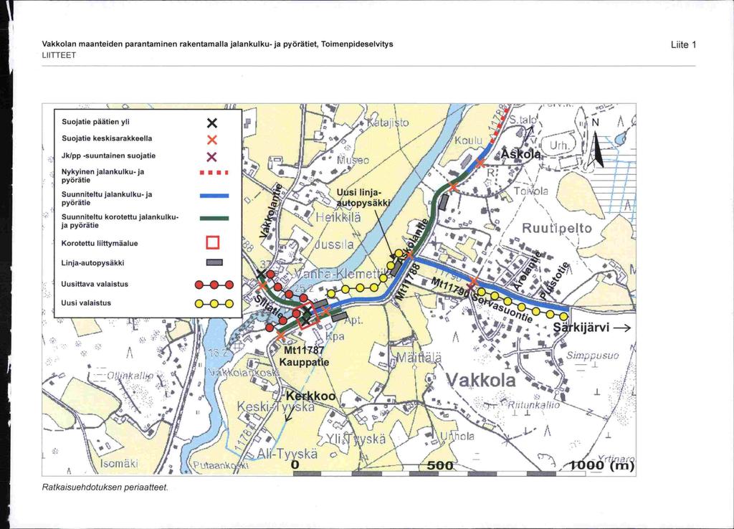Click the 'Museo' map label

[354, 160]
